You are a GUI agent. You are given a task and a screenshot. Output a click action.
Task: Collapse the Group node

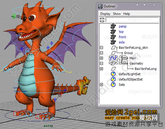101,53
